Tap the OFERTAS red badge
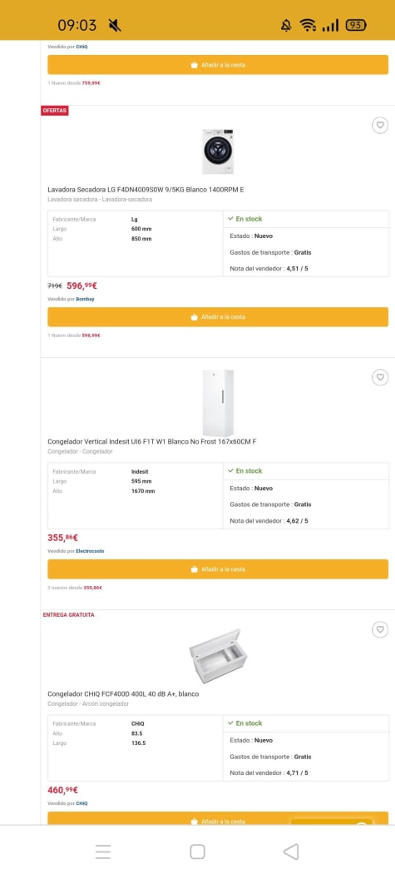The width and height of the screenshot is (395, 879). 55,111
